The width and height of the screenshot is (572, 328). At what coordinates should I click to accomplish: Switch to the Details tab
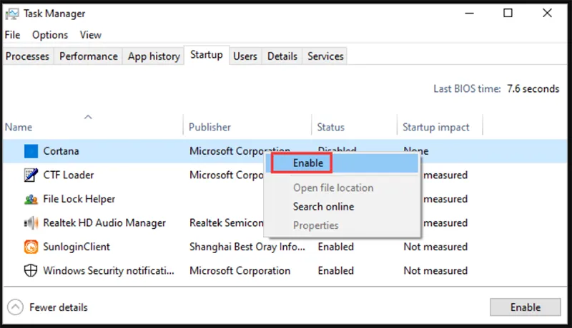282,56
